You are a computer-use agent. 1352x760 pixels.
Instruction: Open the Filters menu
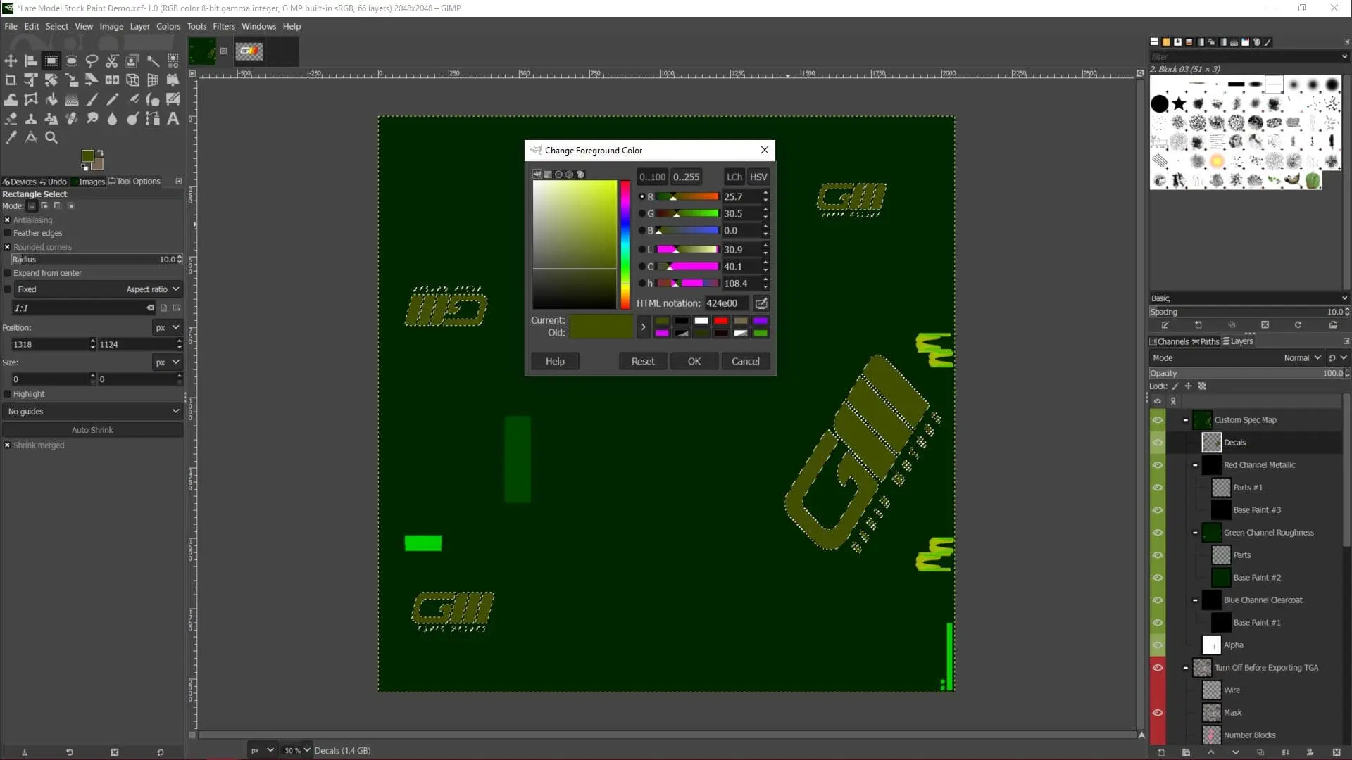[223, 26]
